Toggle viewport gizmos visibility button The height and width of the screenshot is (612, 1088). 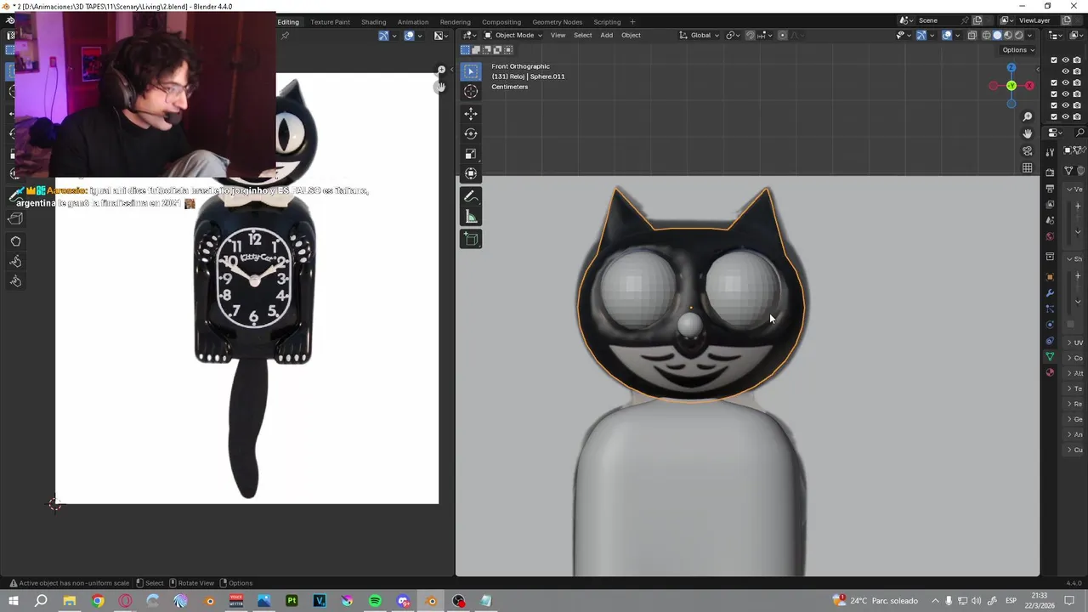[x=921, y=35]
